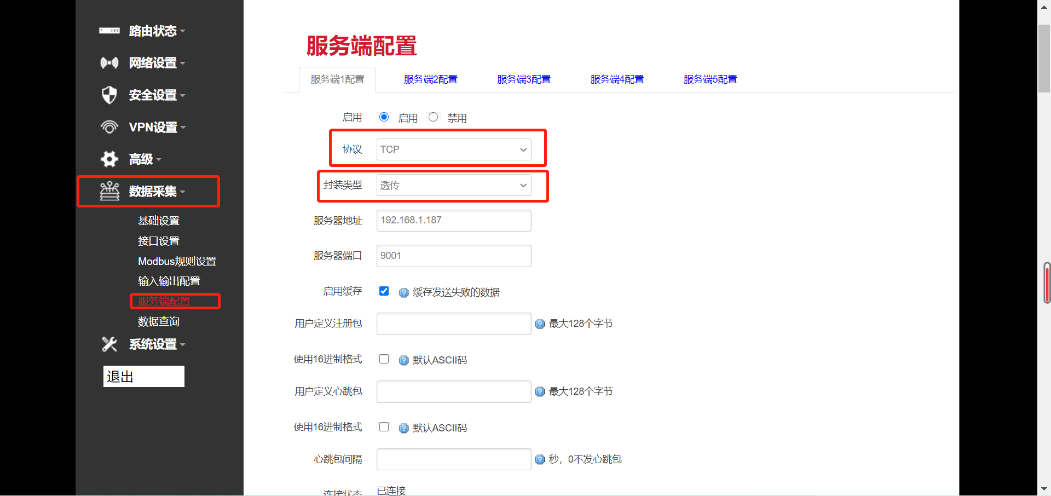1051x496 pixels.
Task: Open 网络设置 via its antenna icon
Action: click(109, 63)
